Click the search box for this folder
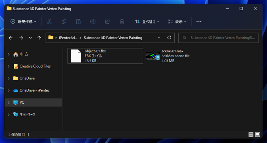The height and width of the screenshot is (143, 267). pyautogui.click(x=218, y=38)
